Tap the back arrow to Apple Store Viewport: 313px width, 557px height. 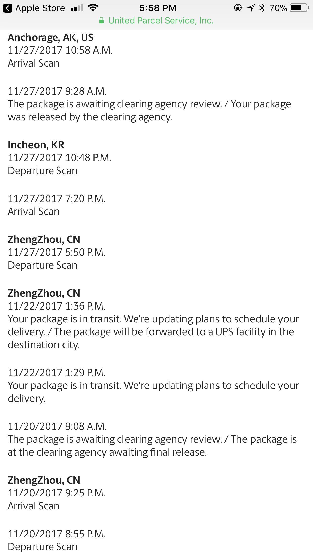(8, 8)
